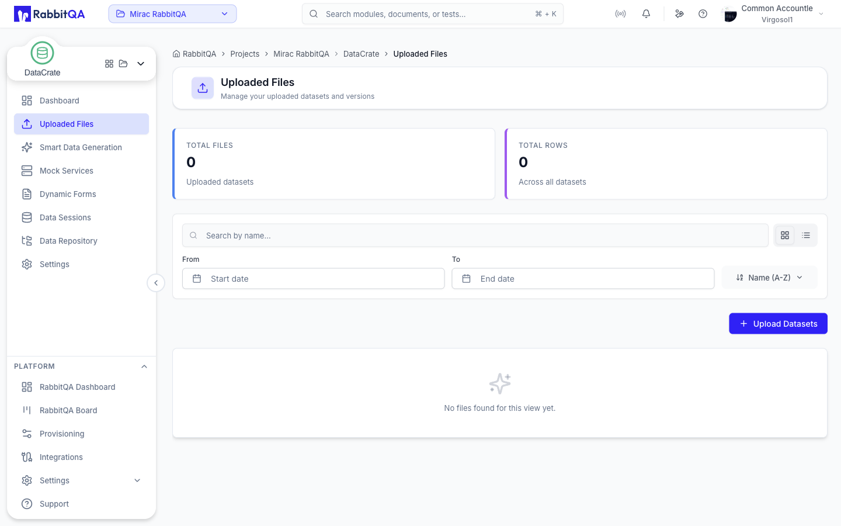
Task: Switch to list view
Action: point(806,236)
